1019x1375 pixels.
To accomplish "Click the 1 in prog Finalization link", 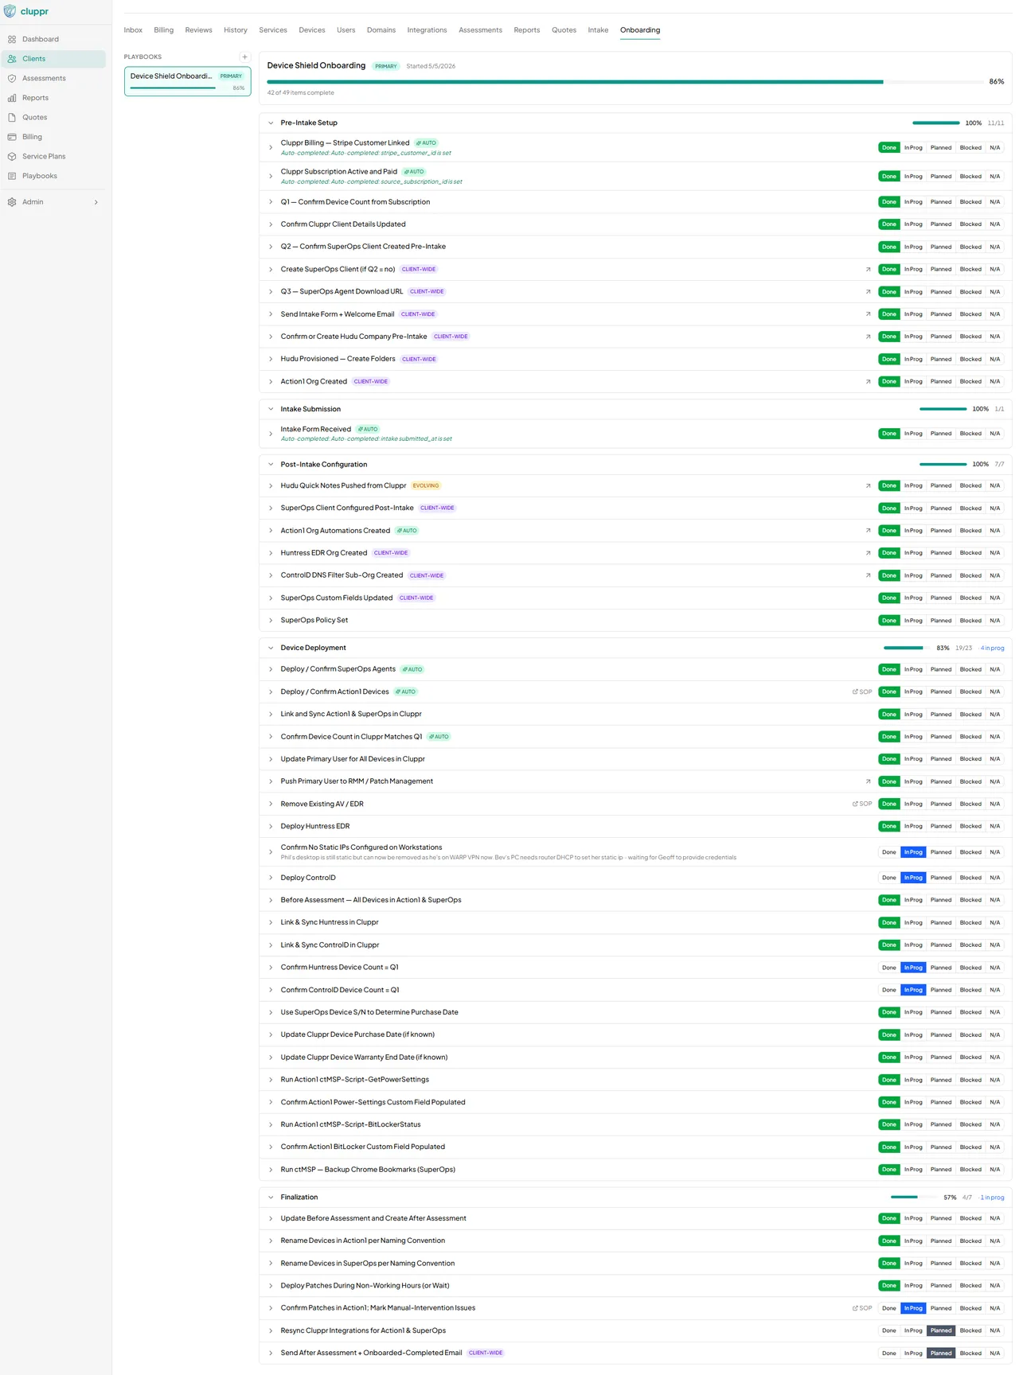I will [x=992, y=1198].
